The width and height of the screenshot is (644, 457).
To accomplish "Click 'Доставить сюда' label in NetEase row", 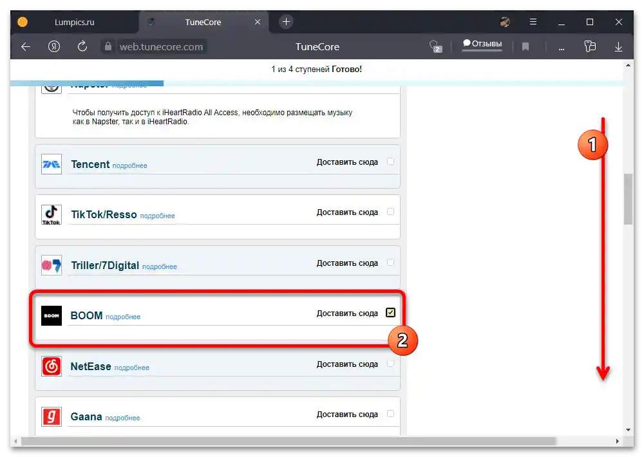I will point(347,364).
